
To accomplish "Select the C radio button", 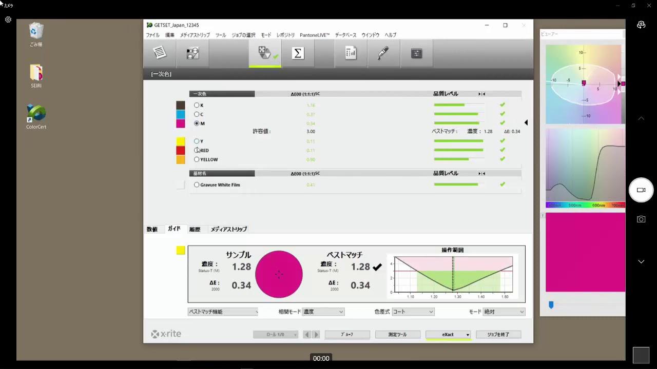I will 197,114.
